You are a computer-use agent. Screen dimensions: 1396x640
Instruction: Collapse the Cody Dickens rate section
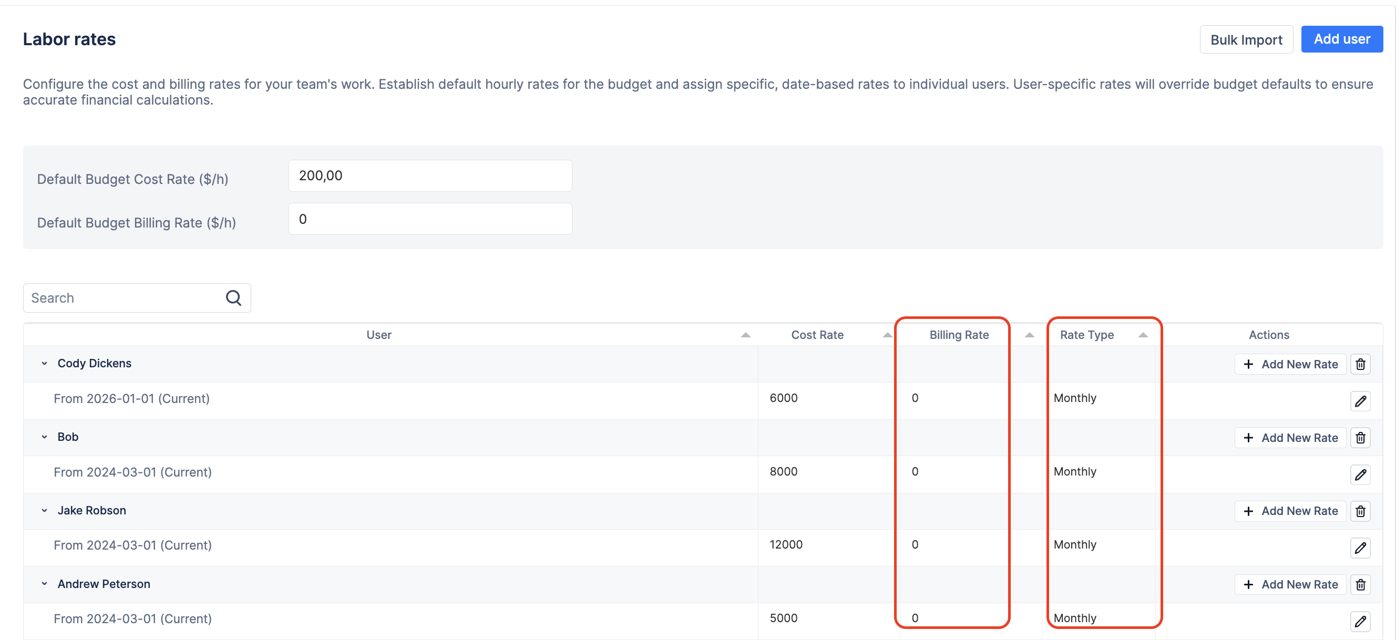click(x=44, y=364)
